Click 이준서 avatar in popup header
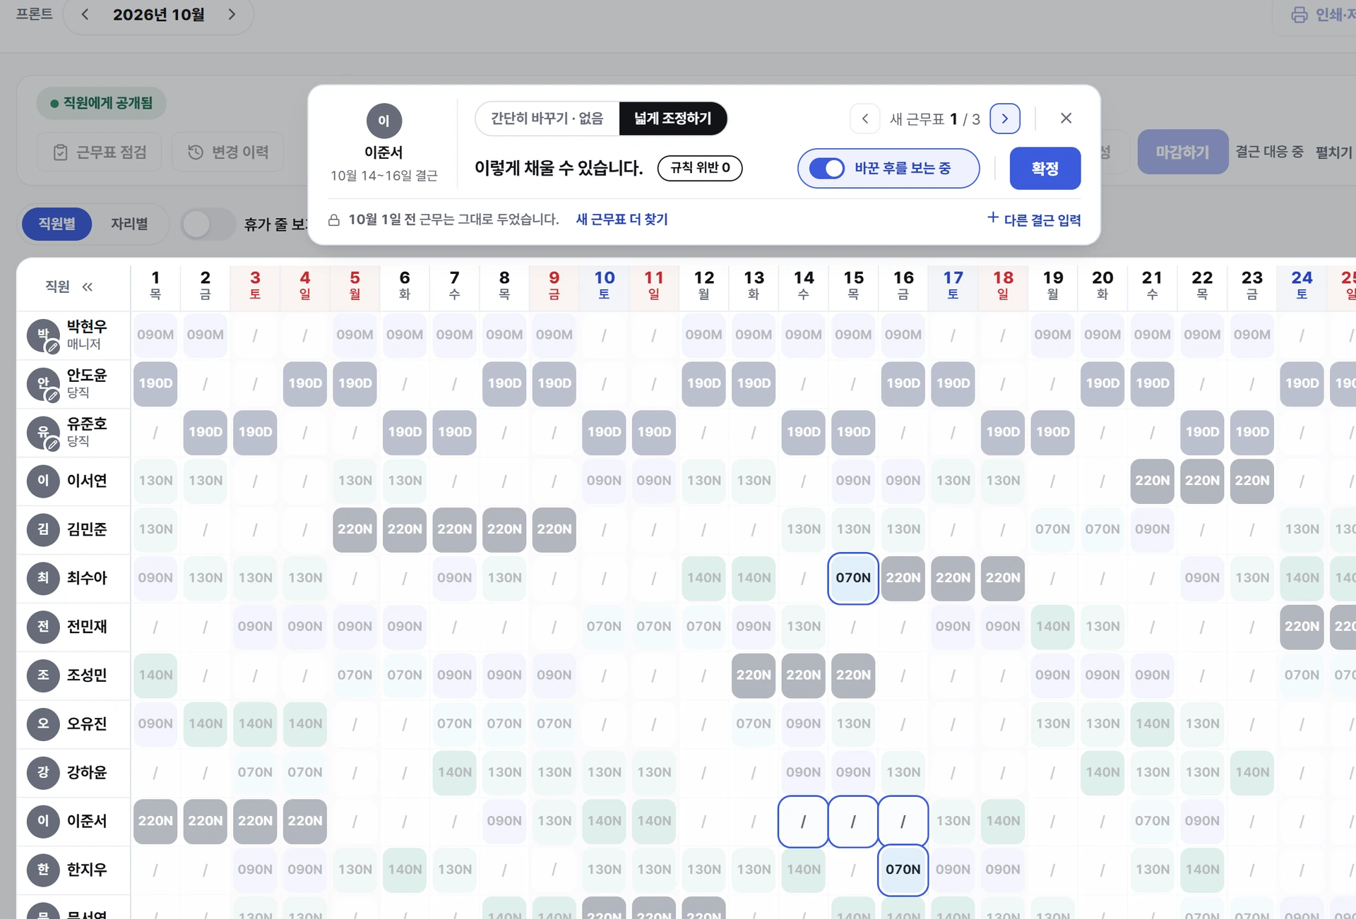Viewport: 1356px width, 919px height. (x=383, y=121)
